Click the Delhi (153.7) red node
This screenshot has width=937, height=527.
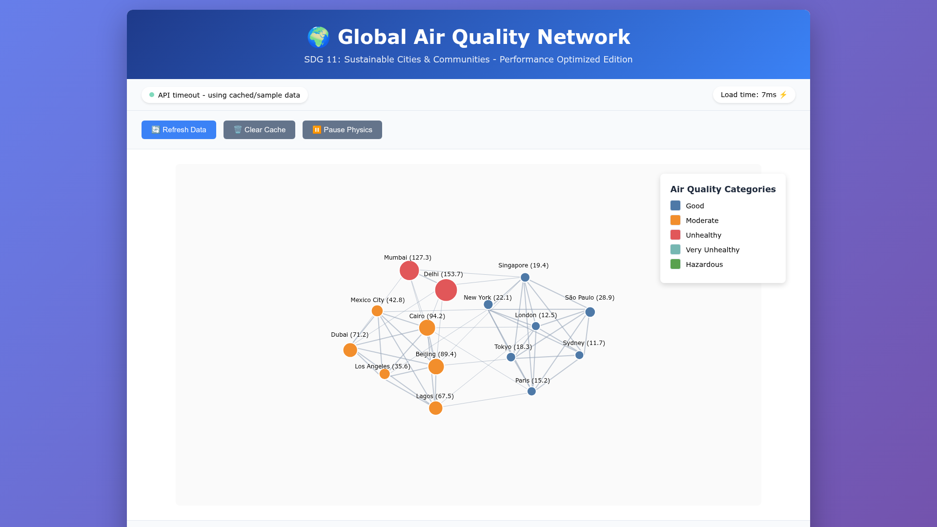point(446,290)
